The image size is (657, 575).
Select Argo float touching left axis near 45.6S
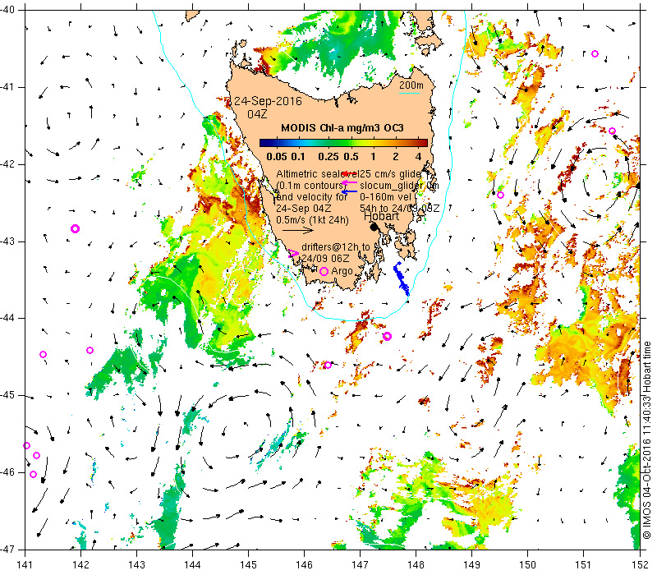point(26,445)
